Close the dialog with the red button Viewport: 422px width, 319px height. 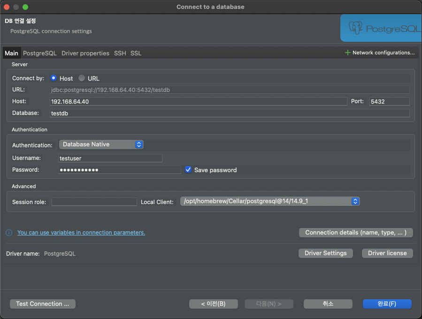point(7,7)
